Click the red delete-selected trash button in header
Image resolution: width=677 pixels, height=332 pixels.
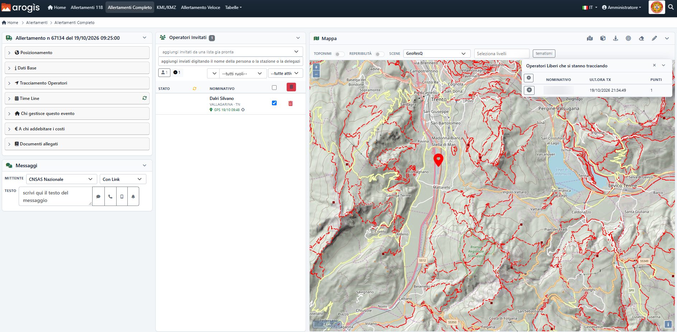[x=291, y=87]
